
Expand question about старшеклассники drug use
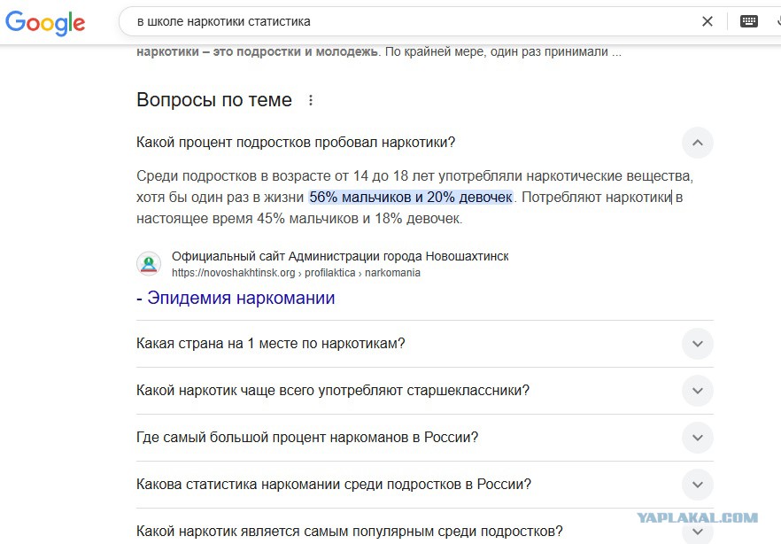click(x=425, y=391)
